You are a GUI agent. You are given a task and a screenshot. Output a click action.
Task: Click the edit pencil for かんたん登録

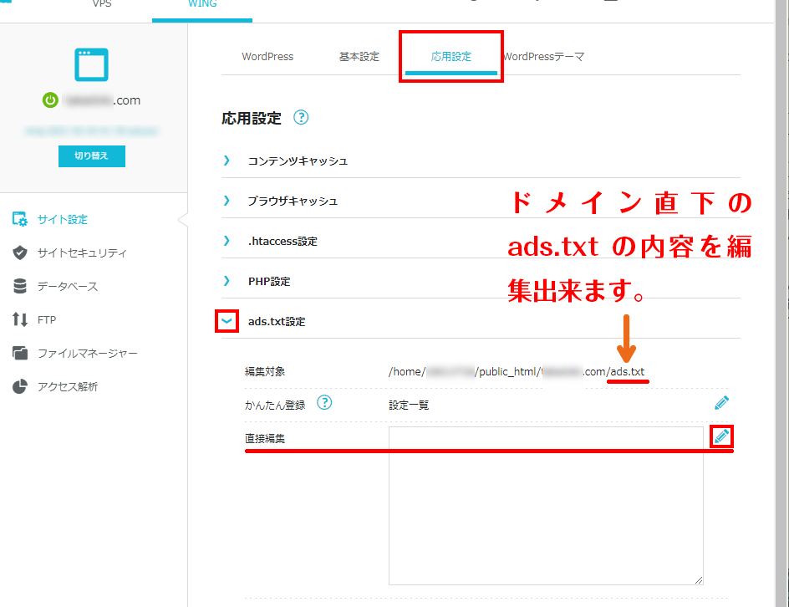[x=721, y=403]
